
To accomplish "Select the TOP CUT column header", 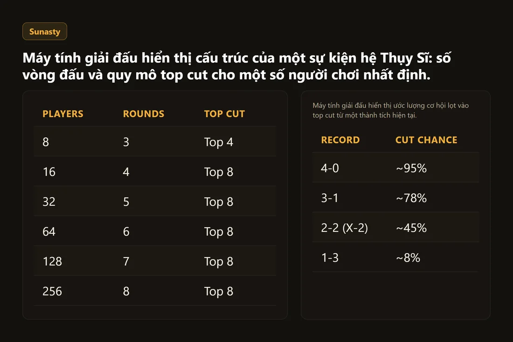I will tap(224, 113).
